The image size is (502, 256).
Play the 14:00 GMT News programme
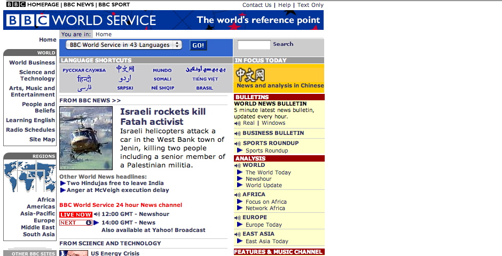pos(128,223)
